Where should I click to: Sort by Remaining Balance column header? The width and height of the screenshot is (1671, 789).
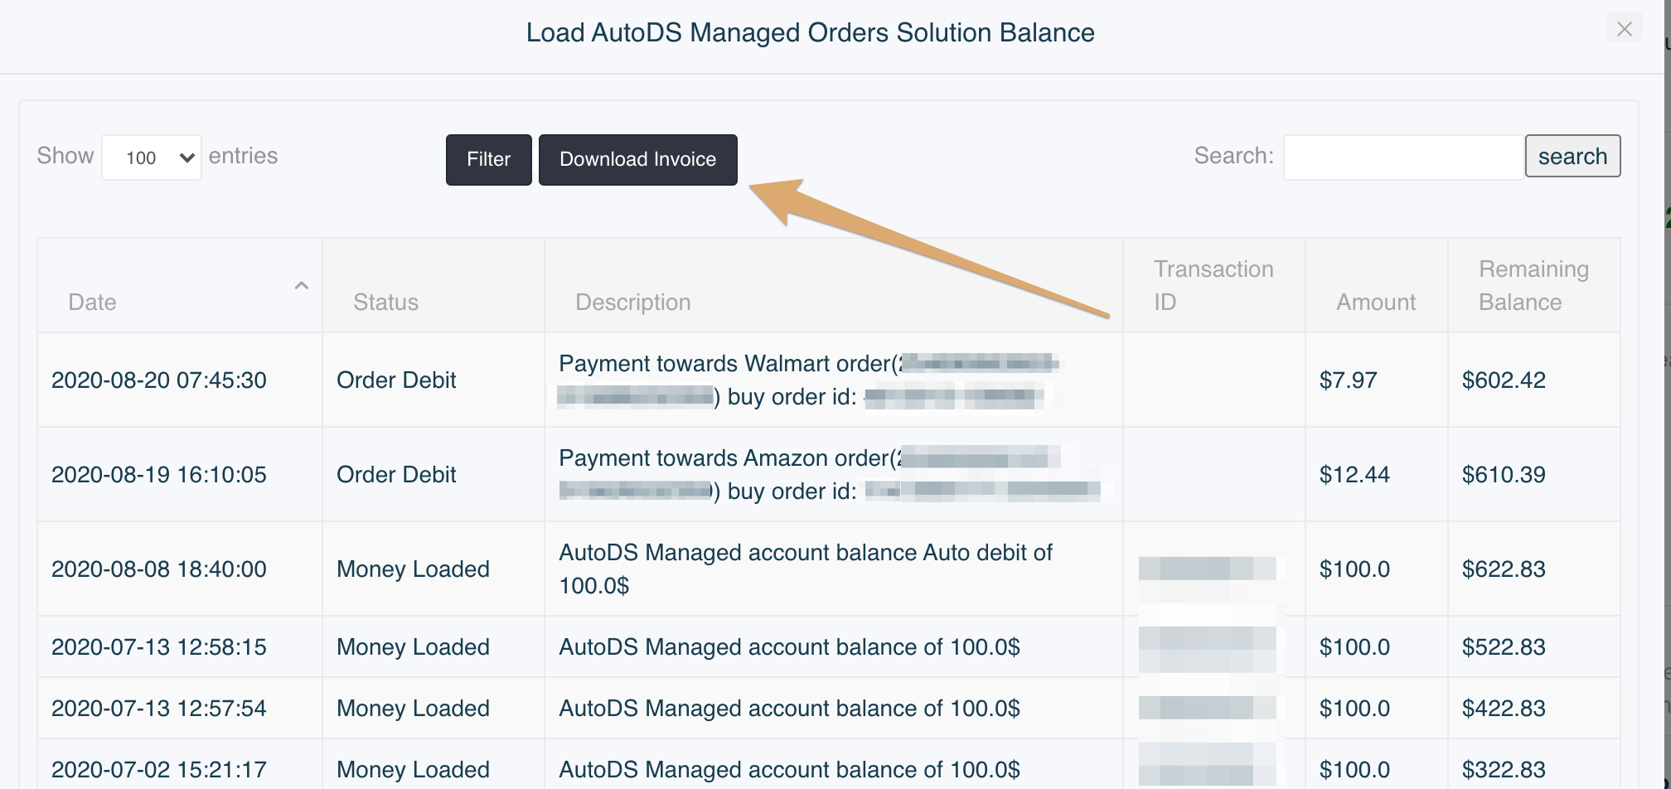tap(1534, 286)
